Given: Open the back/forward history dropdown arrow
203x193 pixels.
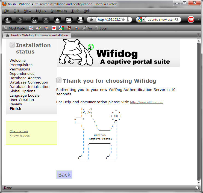Looking at the screenshot, I should pos(27,20).
